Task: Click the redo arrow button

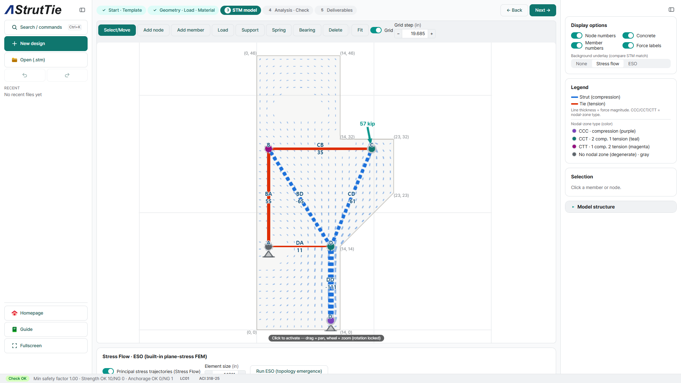Action: tap(67, 75)
